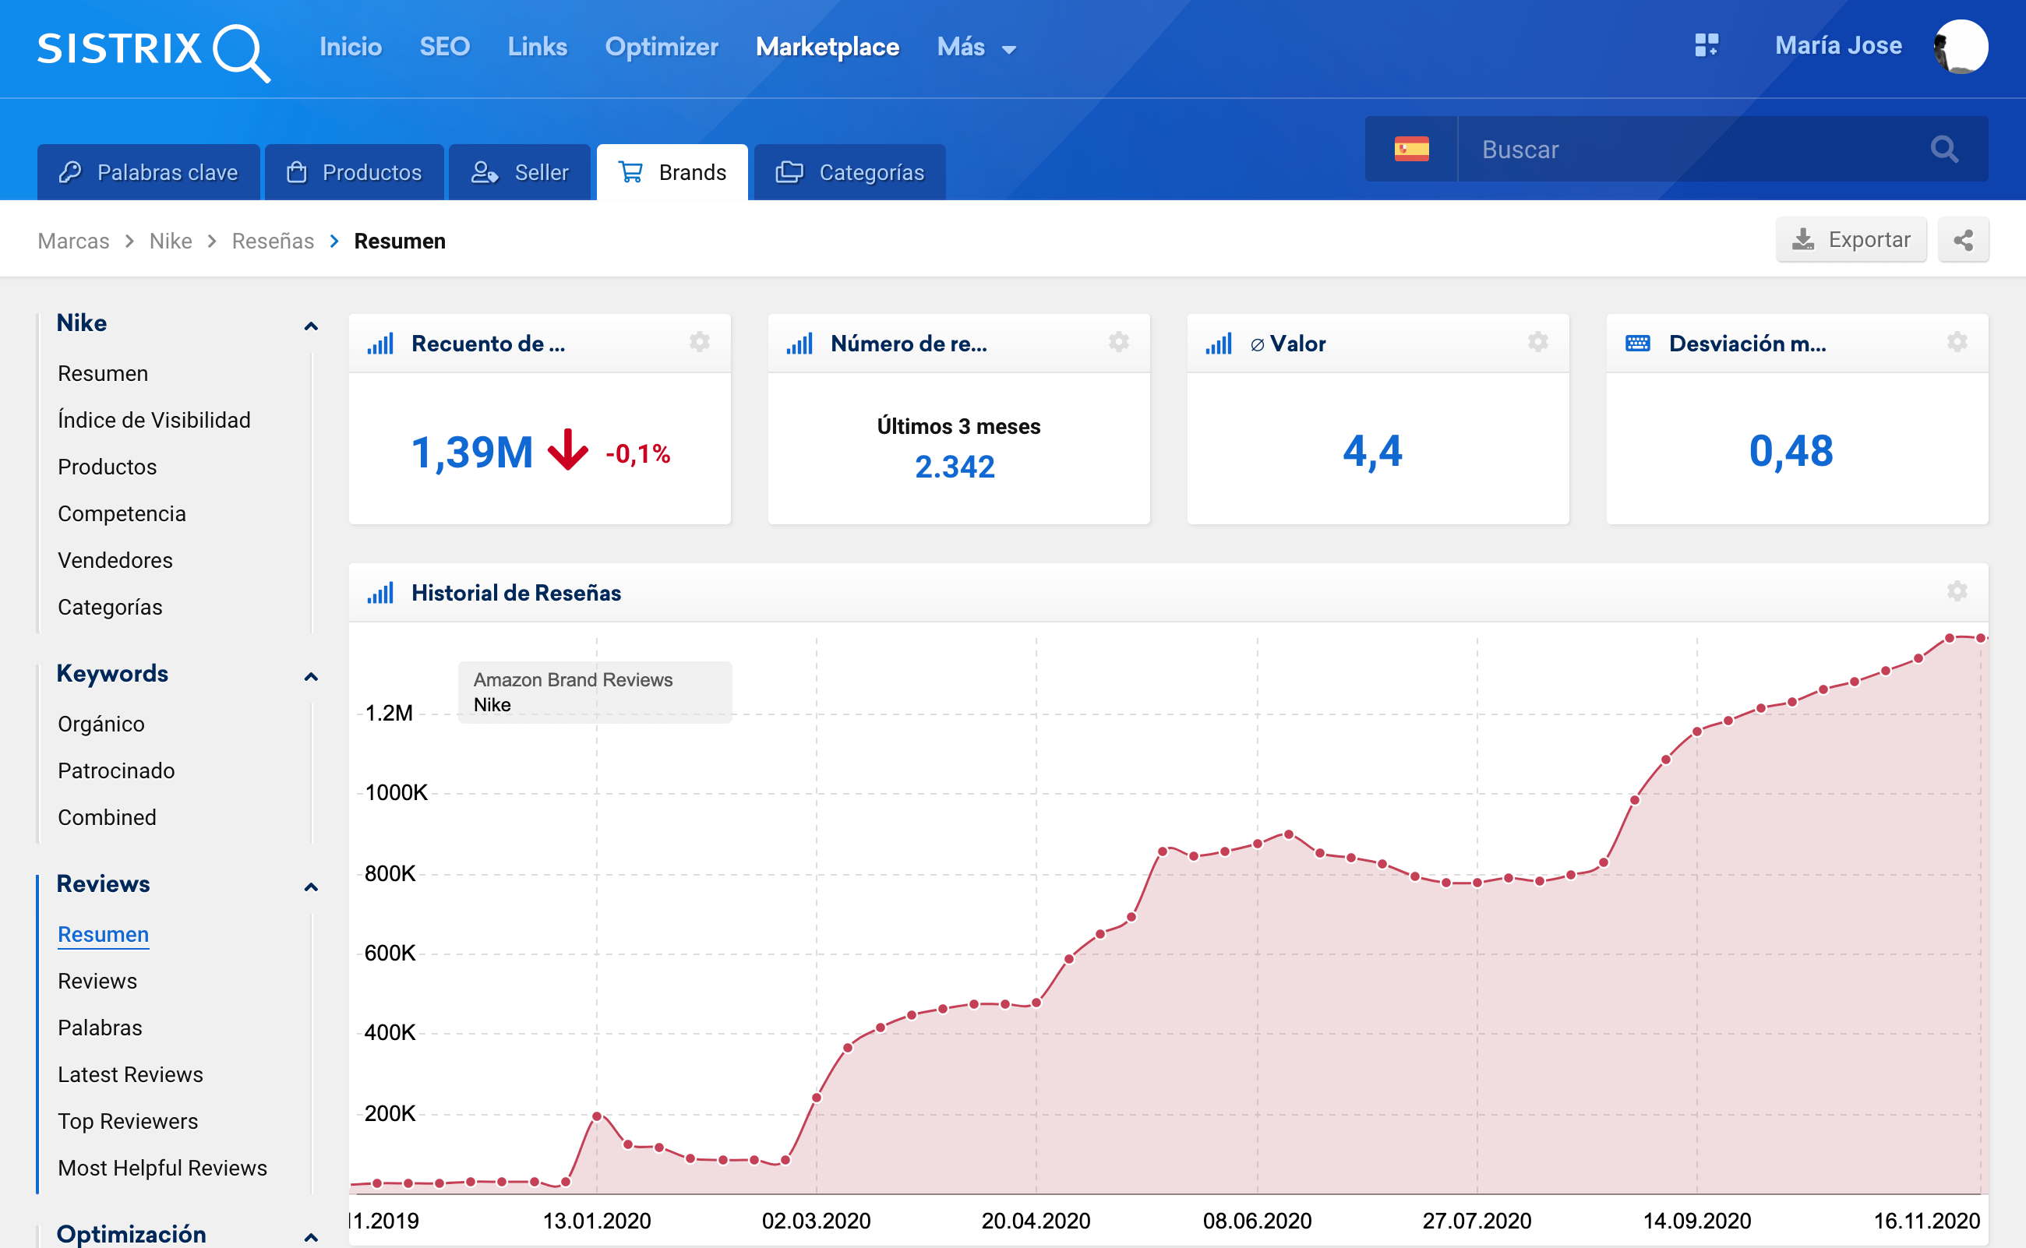Click the chart point at 13.01.2020 peak
The width and height of the screenshot is (2026, 1248).
597,1116
